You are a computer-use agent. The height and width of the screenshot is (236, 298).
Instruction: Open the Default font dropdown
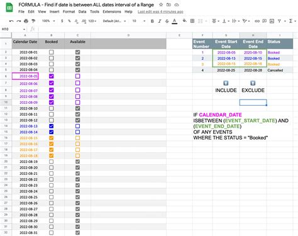[x=114, y=21]
